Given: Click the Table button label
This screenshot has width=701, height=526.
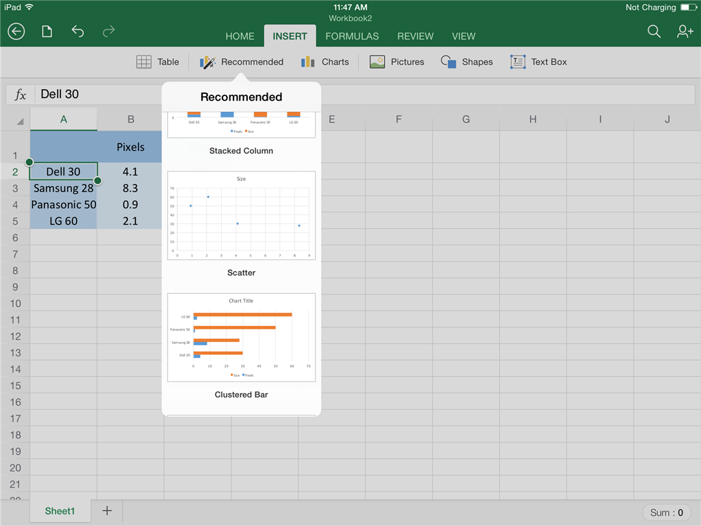Looking at the screenshot, I should tap(168, 62).
